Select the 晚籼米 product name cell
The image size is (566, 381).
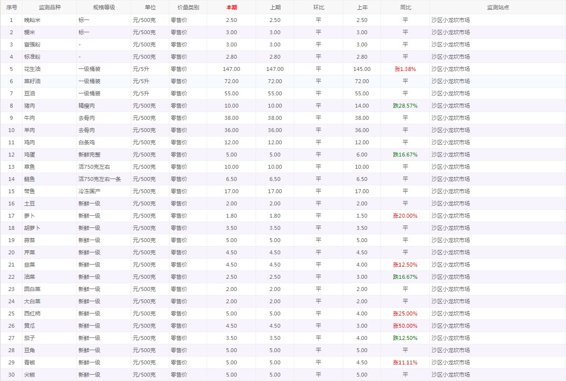(33, 20)
